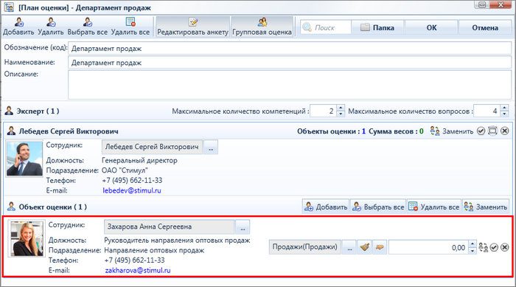Open the lebedev@stimul.ru email link
Viewport: 516px width, 287px height.
point(132,190)
